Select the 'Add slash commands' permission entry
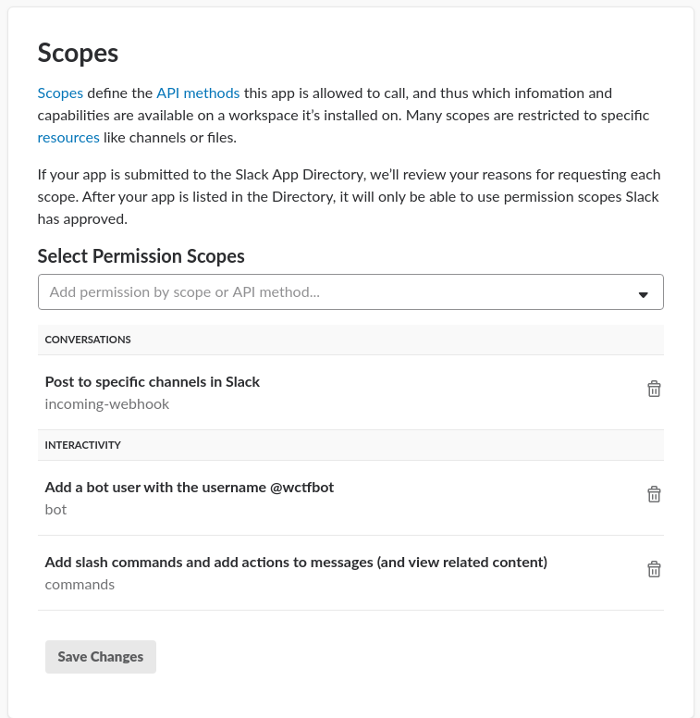This screenshot has height=718, width=700. (x=296, y=563)
